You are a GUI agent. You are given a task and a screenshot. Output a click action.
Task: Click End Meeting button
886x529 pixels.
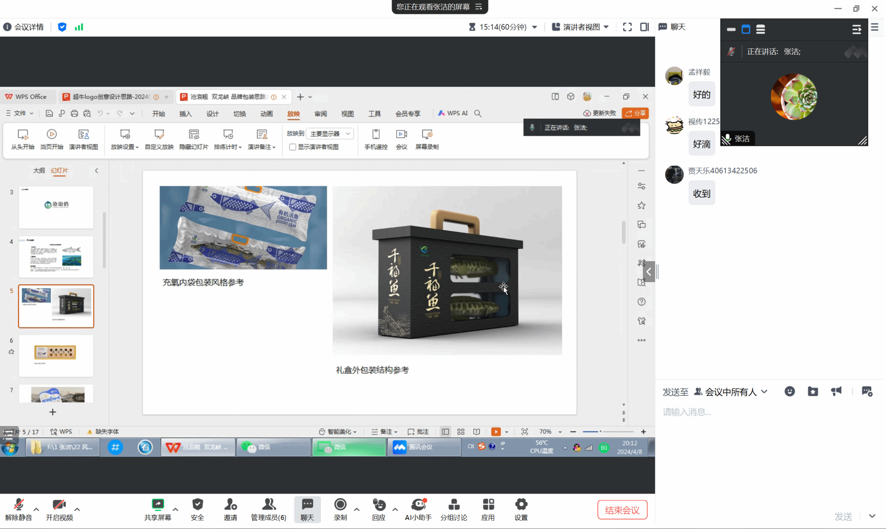point(622,510)
